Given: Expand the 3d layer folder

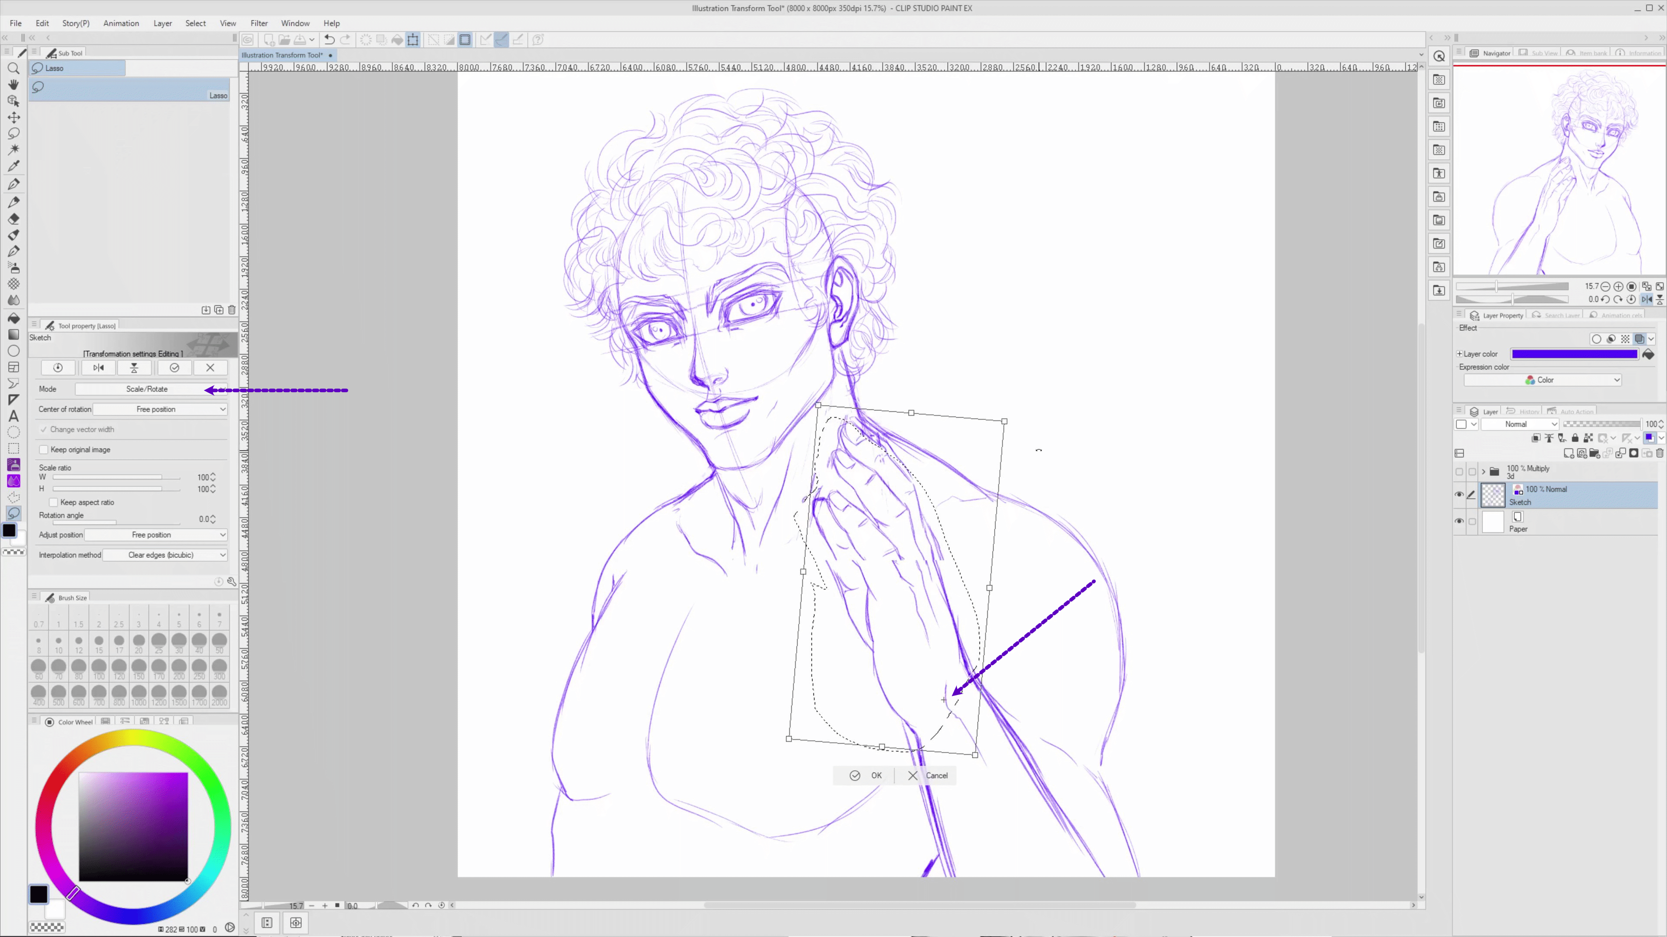Looking at the screenshot, I should (x=1483, y=472).
